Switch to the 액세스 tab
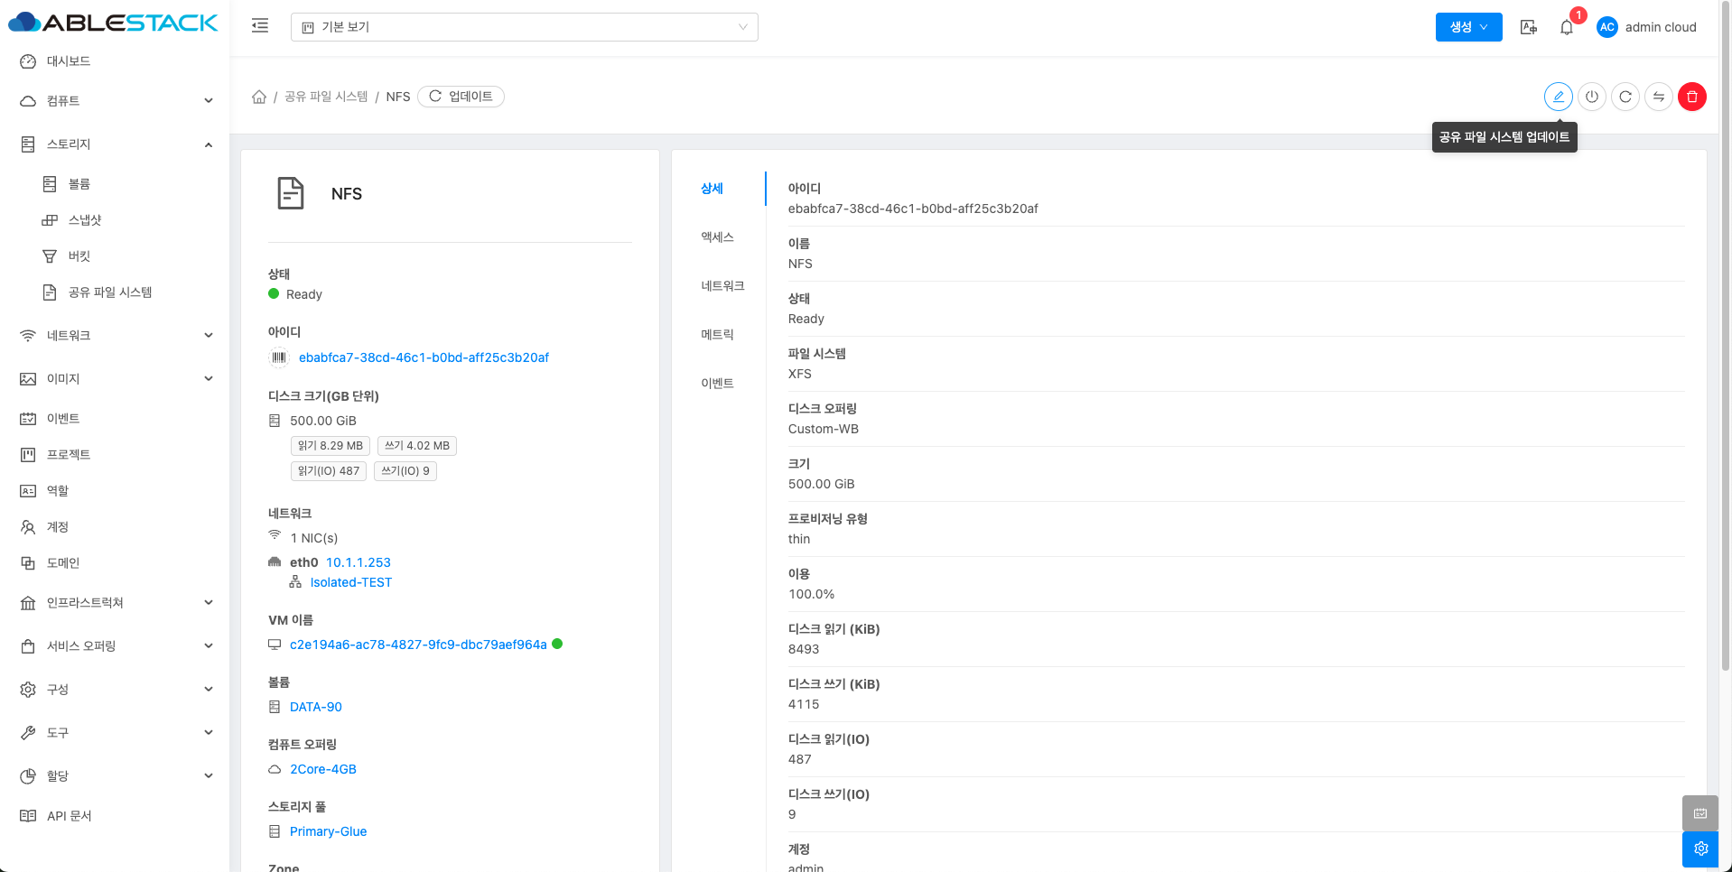Screen dimensions: 1732x872 coord(717,237)
